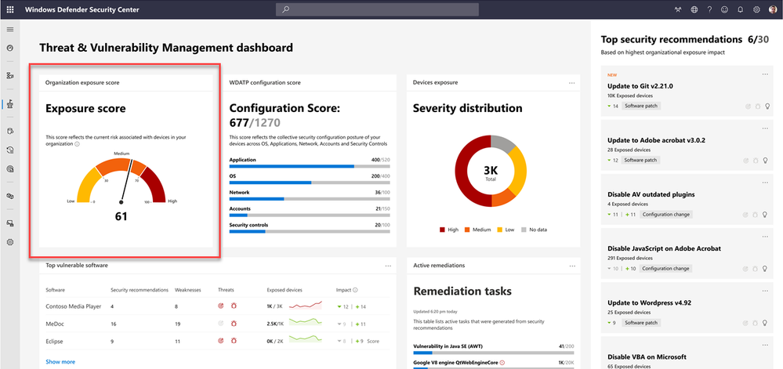Click the search magnifier icon
Image resolution: width=783 pixels, height=369 pixels.
(285, 9)
